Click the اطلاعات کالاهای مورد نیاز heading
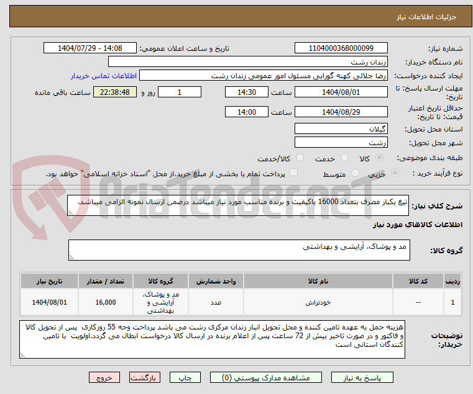 [418, 225]
